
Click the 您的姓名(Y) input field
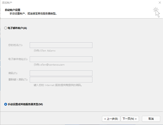[61, 45]
